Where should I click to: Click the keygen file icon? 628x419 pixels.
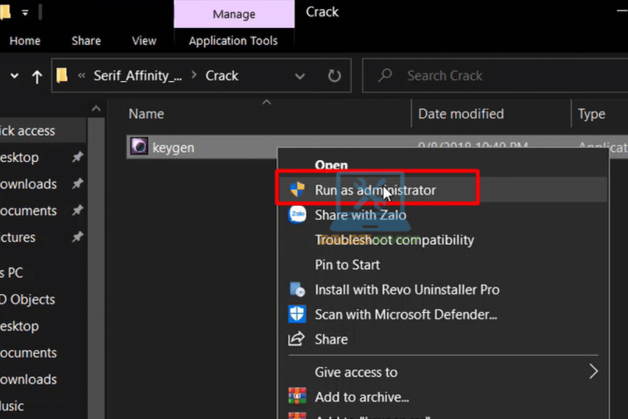139,147
